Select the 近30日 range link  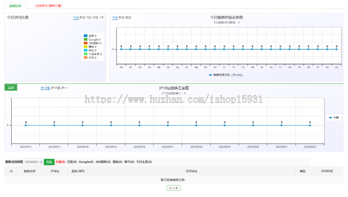(x=55, y=88)
